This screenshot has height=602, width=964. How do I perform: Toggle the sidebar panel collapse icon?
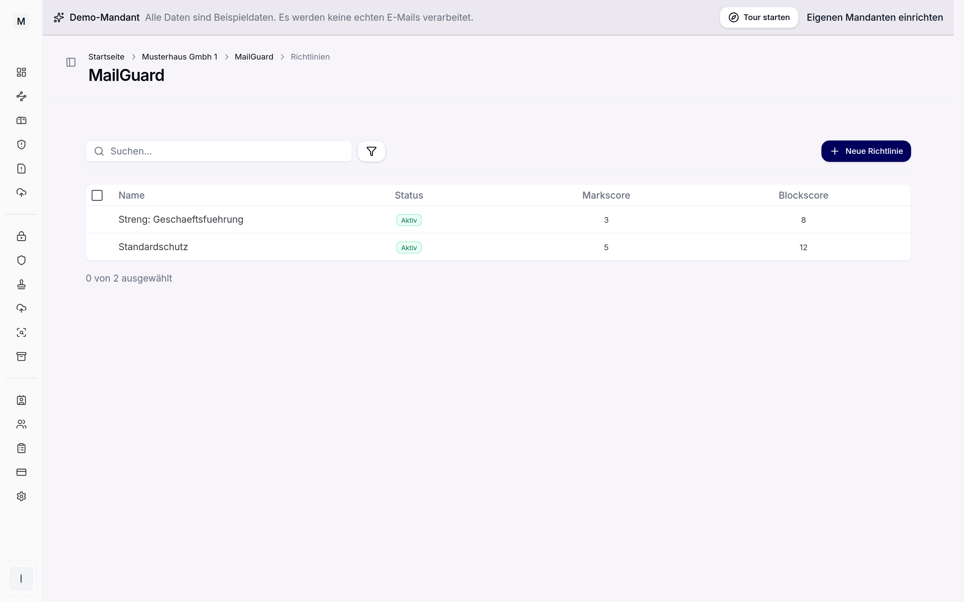[x=71, y=62]
